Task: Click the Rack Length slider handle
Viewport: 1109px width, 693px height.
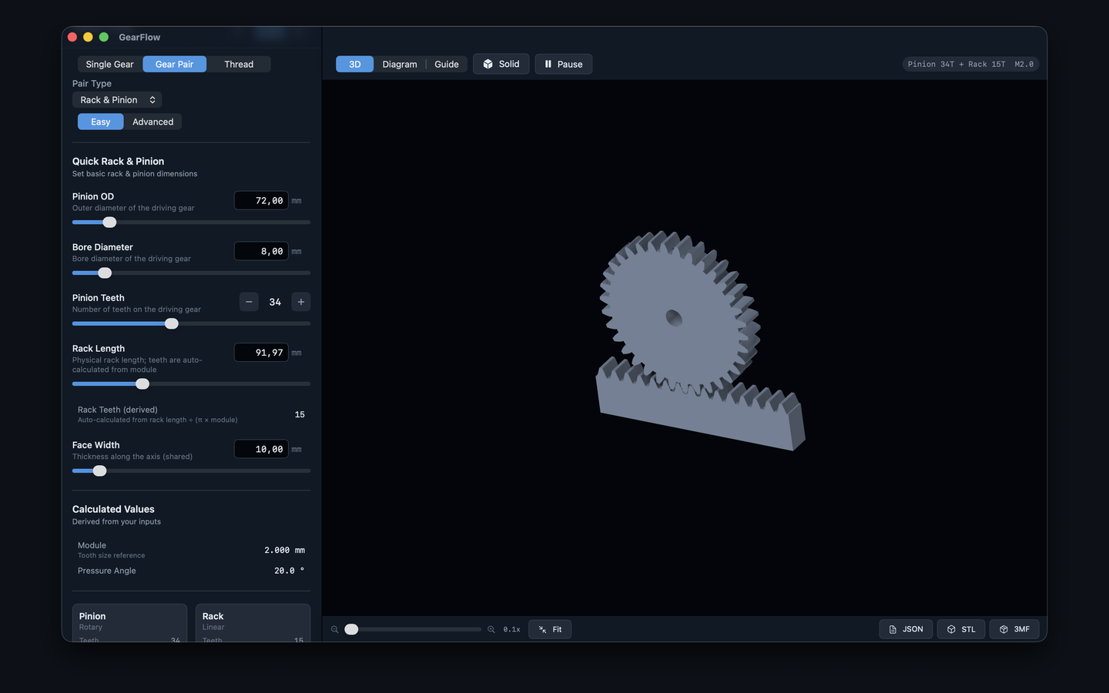Action: coord(142,384)
